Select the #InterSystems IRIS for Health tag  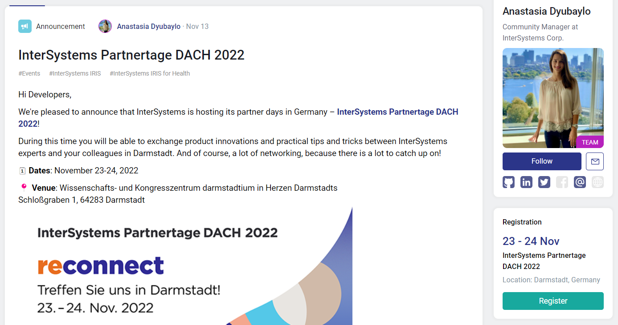pyautogui.click(x=150, y=73)
